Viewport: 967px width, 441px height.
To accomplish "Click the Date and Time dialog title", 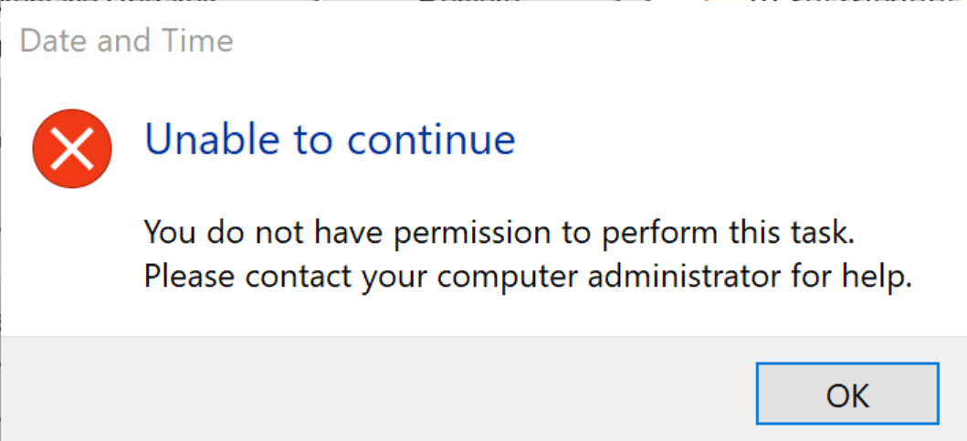I will [126, 41].
